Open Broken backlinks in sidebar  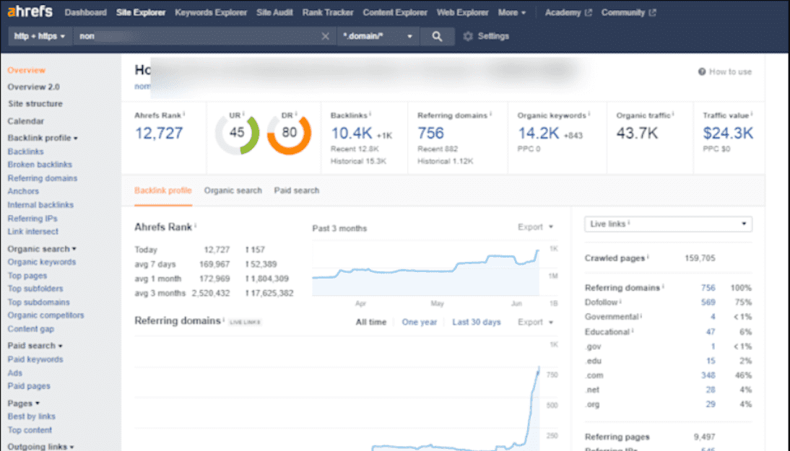pyautogui.click(x=40, y=165)
